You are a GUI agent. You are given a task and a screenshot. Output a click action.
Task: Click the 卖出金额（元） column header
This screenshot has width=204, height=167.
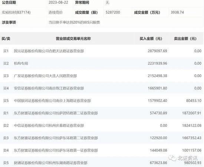[185, 39]
